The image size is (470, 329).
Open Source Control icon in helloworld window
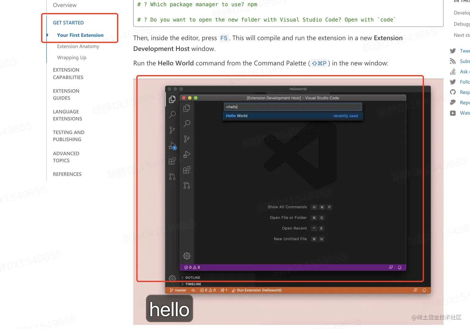coord(172,130)
